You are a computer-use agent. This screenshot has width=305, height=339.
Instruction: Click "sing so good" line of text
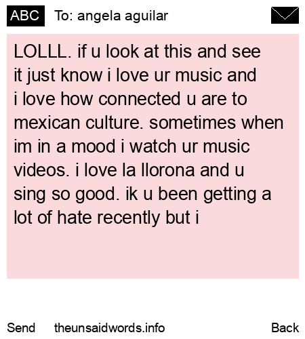66,195
